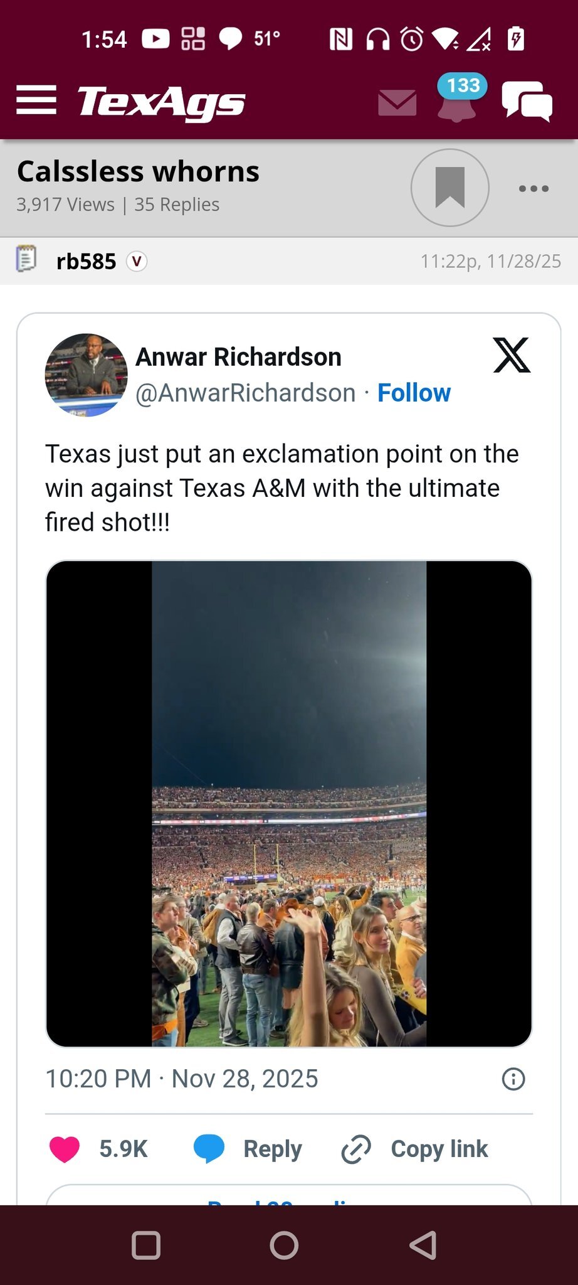This screenshot has height=1285, width=578.
Task: Open rb585 user profile
Action: point(86,261)
